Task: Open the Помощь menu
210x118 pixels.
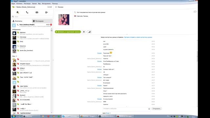Action: (55, 4)
